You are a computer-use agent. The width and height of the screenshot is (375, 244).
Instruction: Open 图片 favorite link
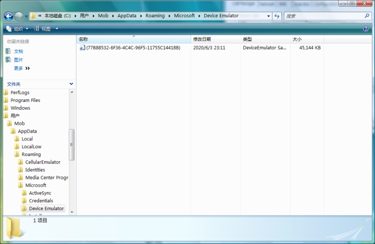[x=18, y=60]
